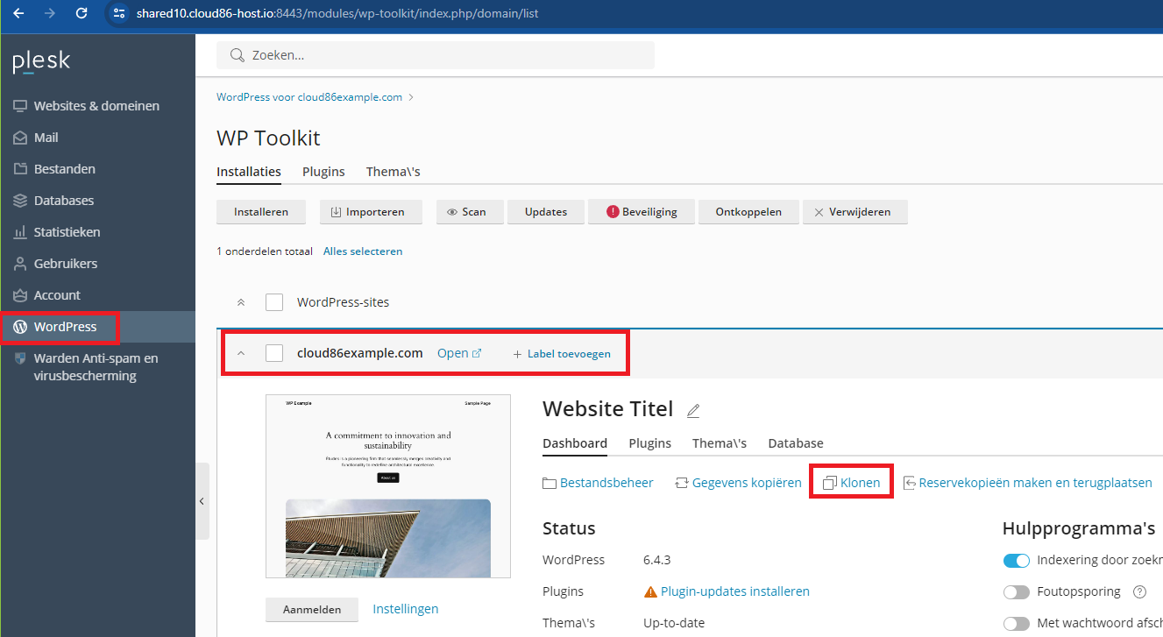This screenshot has width=1163, height=637.
Task: Click Alles selecteren link
Action: pos(363,251)
